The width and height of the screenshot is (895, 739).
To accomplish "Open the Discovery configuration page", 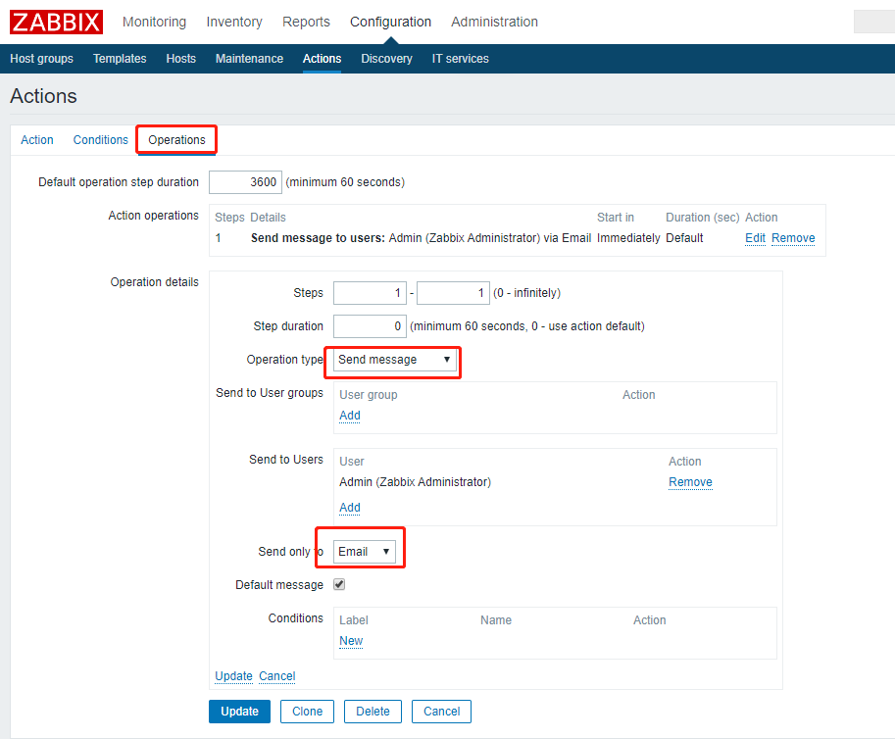I will [386, 59].
